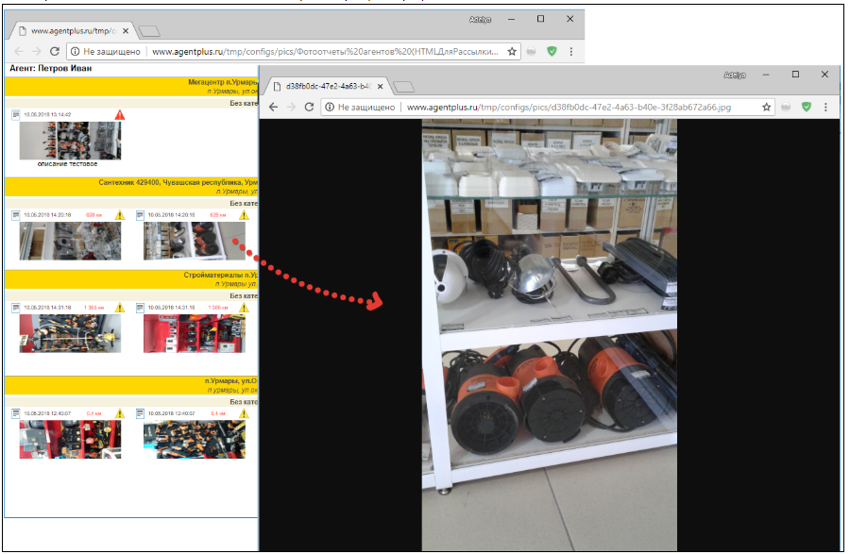Click the warning icon above right Стройматериалы photo

tap(244, 308)
